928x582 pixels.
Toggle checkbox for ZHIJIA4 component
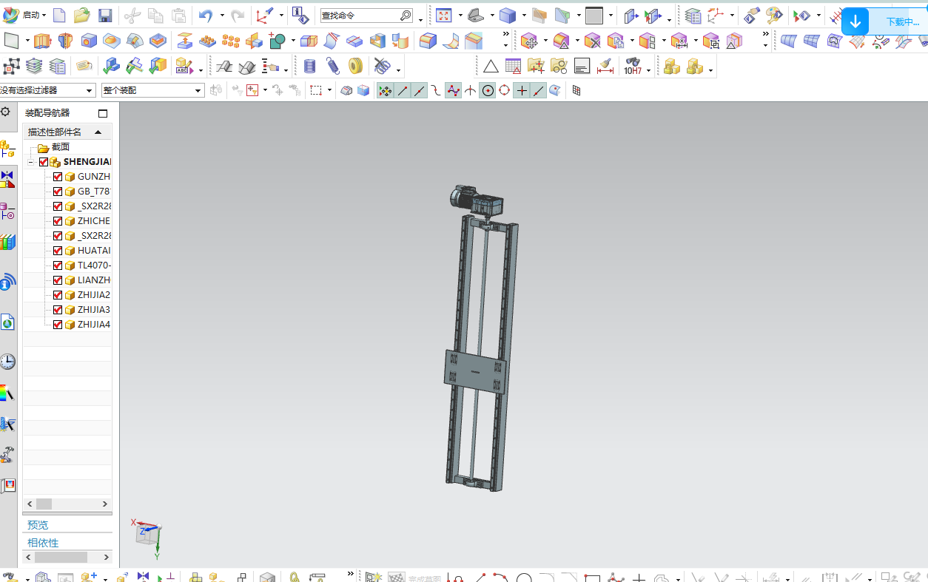(x=58, y=325)
